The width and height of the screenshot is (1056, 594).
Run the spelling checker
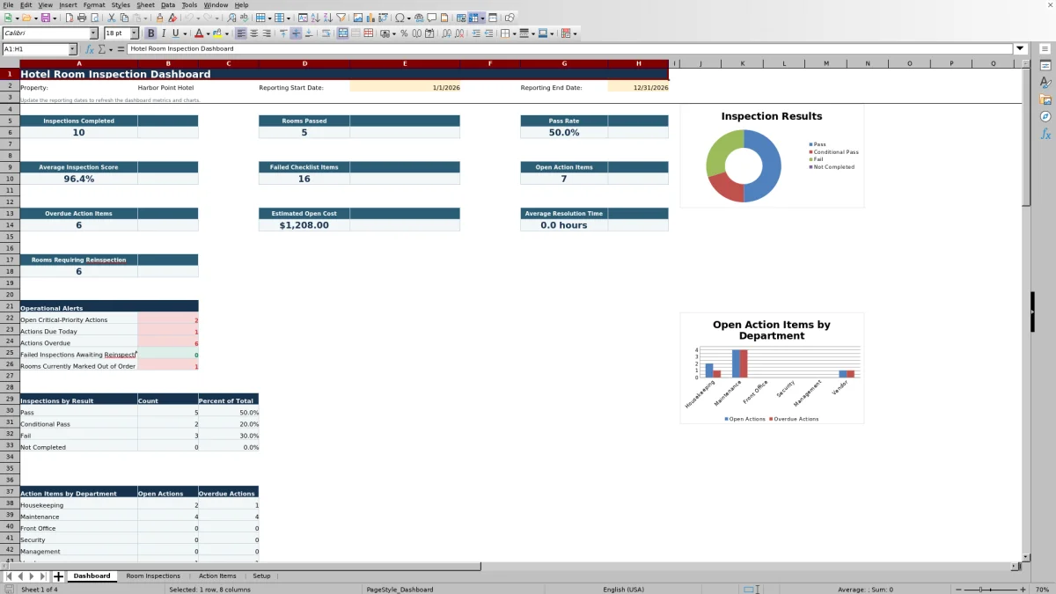coord(244,18)
